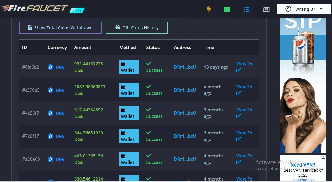Open View Tx link for row #c390a5
Image resolution: width=332 pixels, height=182 pixels.
pyautogui.click(x=244, y=90)
